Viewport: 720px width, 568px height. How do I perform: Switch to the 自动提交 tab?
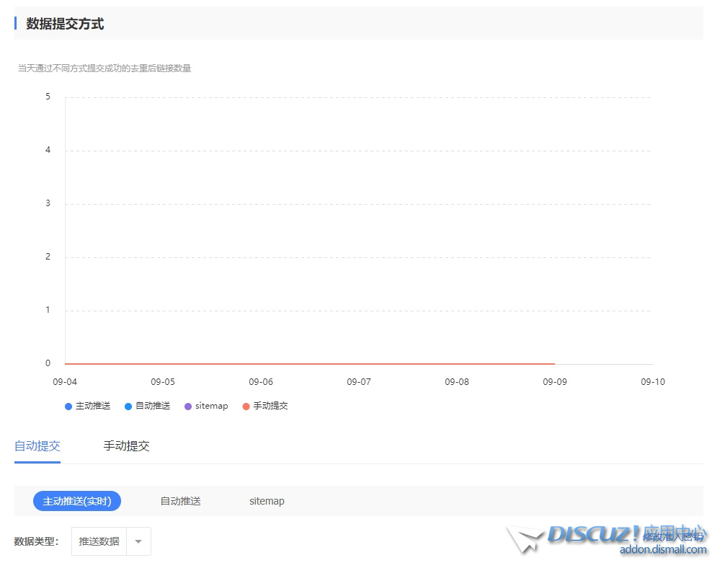click(x=37, y=445)
